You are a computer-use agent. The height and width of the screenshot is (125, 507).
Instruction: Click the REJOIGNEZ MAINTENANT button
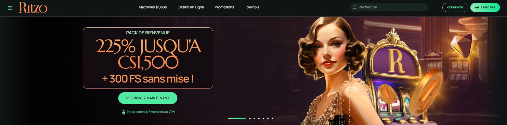tap(148, 98)
